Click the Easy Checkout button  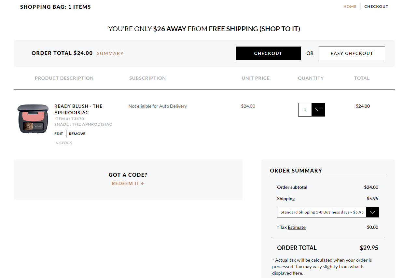tap(352, 53)
